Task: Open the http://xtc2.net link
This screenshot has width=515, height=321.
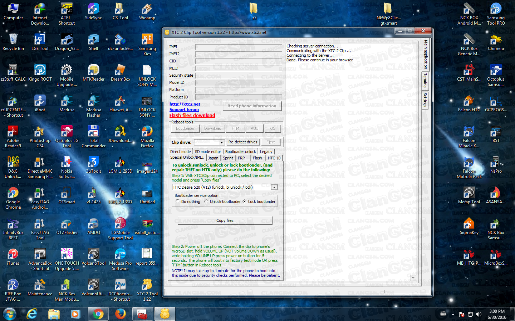Action: 185,104
